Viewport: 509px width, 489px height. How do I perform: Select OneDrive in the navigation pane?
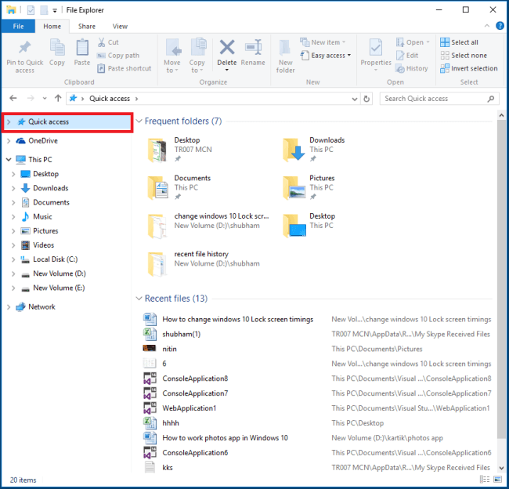(x=43, y=141)
